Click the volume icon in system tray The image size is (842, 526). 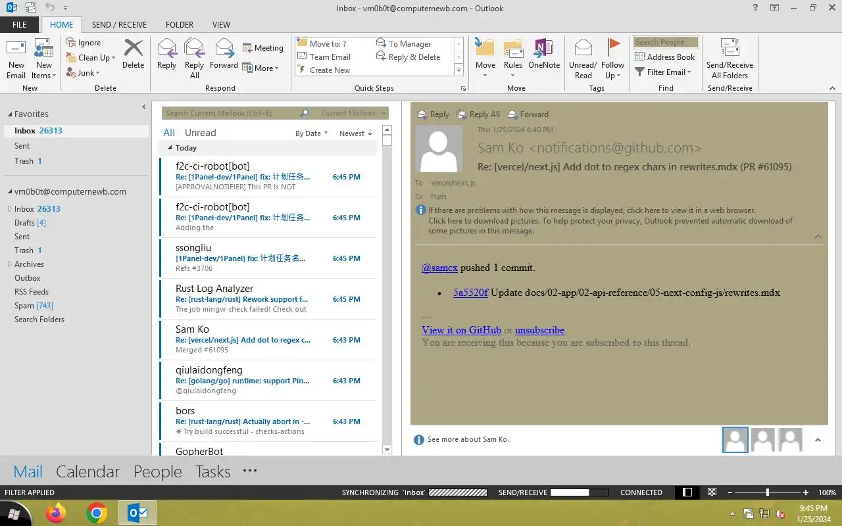pos(780,514)
